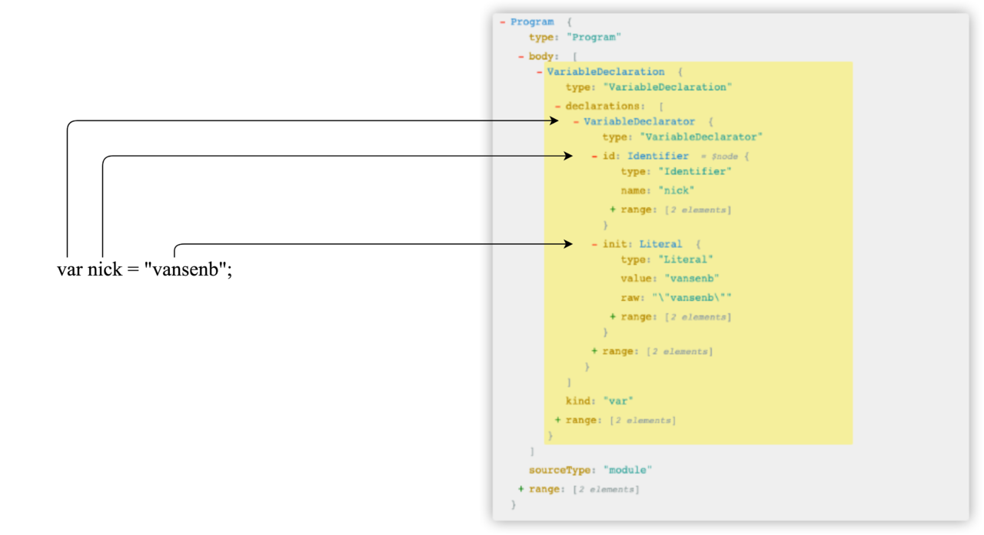This screenshot has width=984, height=535.
Task: Collapse the declarations array
Action: (558, 107)
